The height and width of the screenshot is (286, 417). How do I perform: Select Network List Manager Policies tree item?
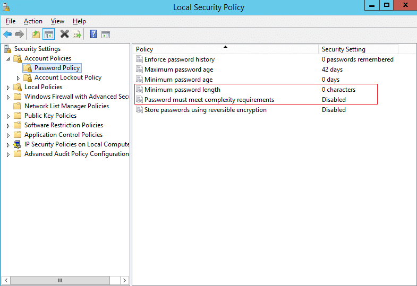[x=67, y=106]
